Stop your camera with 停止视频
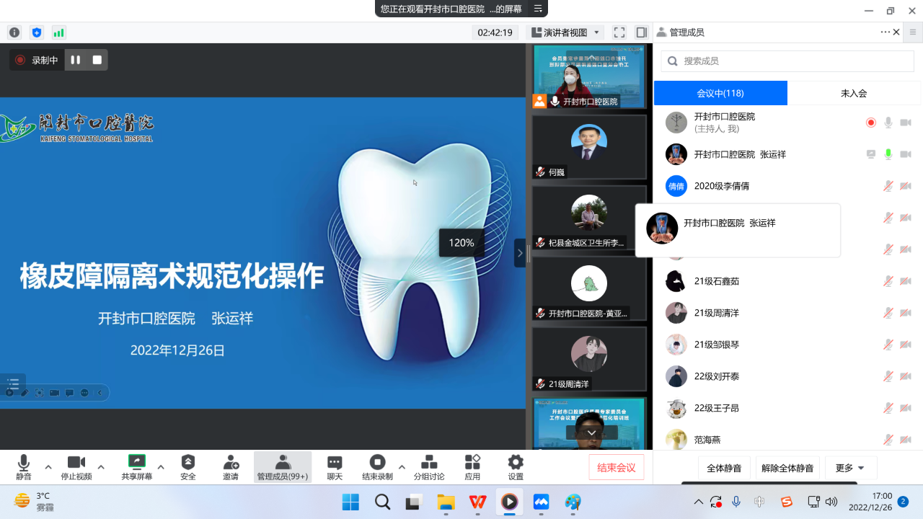923x519 pixels. click(x=76, y=466)
